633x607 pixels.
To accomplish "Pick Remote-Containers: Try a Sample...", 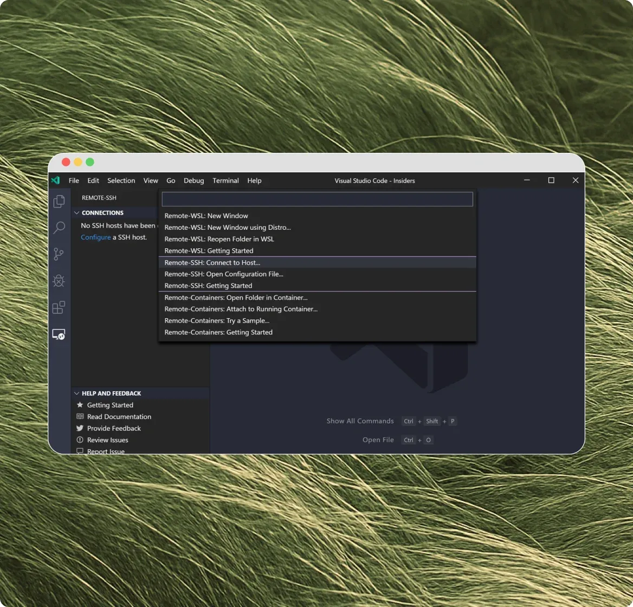I will point(317,320).
